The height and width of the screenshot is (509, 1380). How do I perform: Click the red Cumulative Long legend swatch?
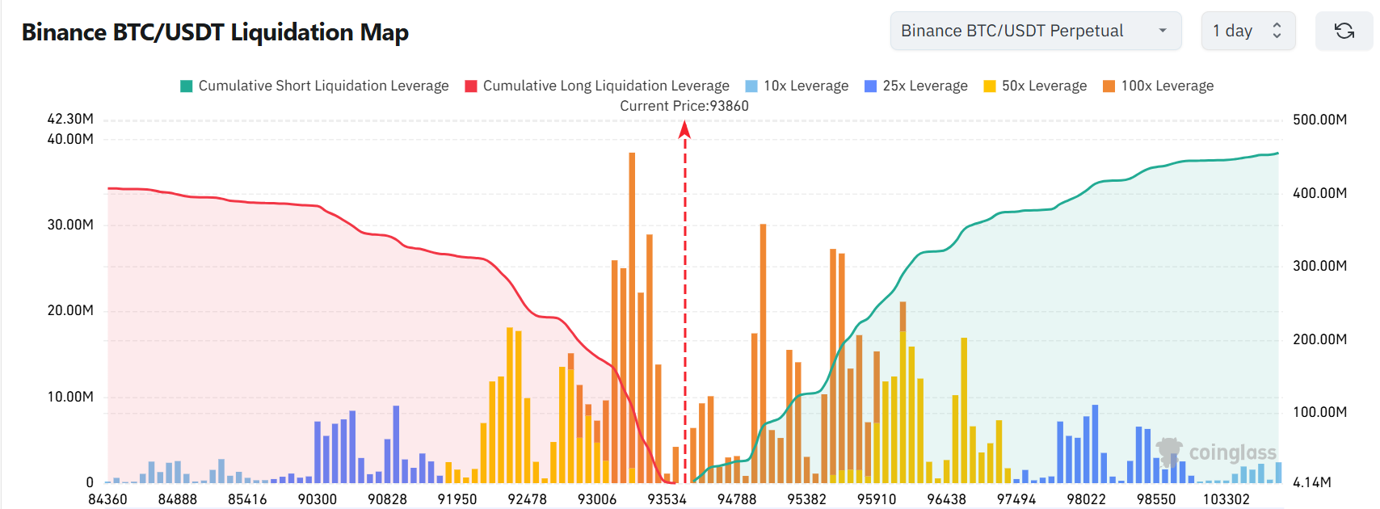coord(471,86)
